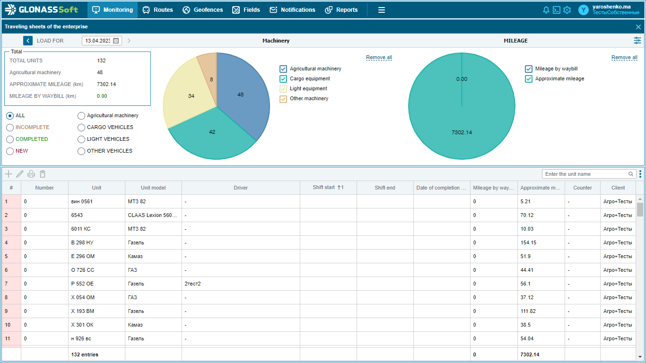Screen dimensions: 646x363
Task: Open the calendar date picker icon
Action: pyautogui.click(x=116, y=41)
